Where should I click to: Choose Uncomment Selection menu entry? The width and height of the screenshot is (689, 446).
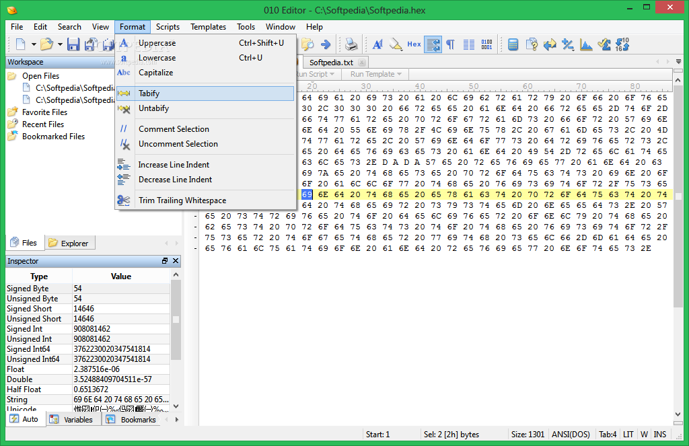206,144
